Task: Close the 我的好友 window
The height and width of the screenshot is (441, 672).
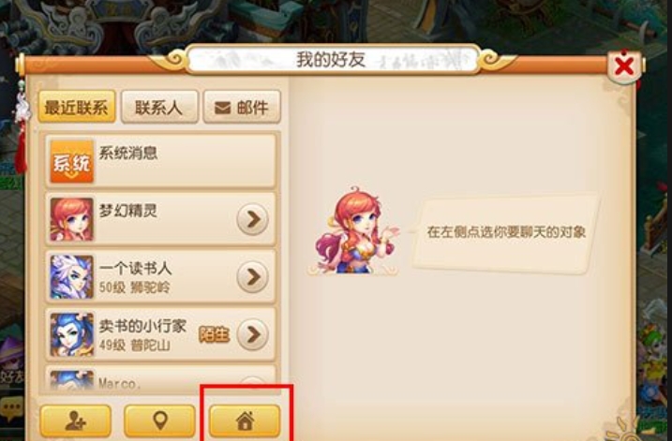Action: click(624, 66)
